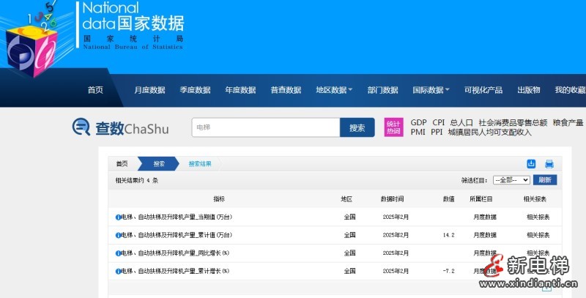586x298 pixels.
Task: Click the 总人口 hot keyword
Action: tap(461, 122)
